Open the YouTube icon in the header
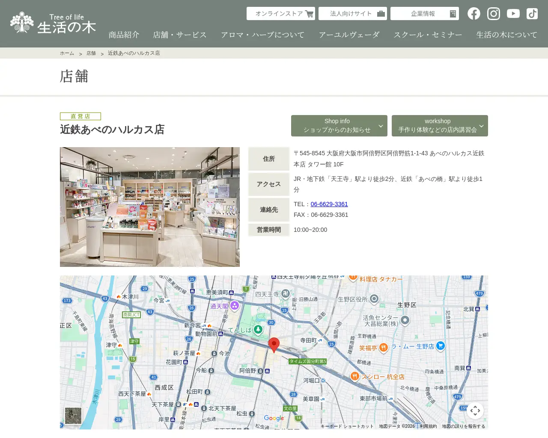This screenshot has height=438, width=548. pos(513,13)
